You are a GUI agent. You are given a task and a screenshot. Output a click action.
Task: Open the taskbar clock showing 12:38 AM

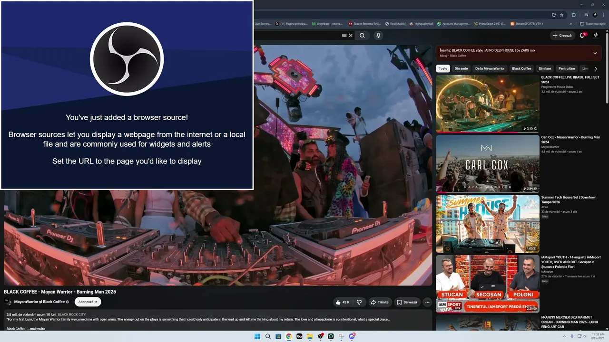tap(598, 336)
